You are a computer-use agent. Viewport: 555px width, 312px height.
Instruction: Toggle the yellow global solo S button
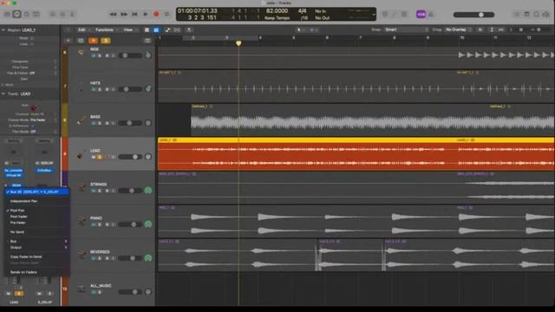(106, 41)
